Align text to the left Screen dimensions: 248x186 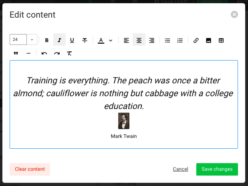pos(126,40)
